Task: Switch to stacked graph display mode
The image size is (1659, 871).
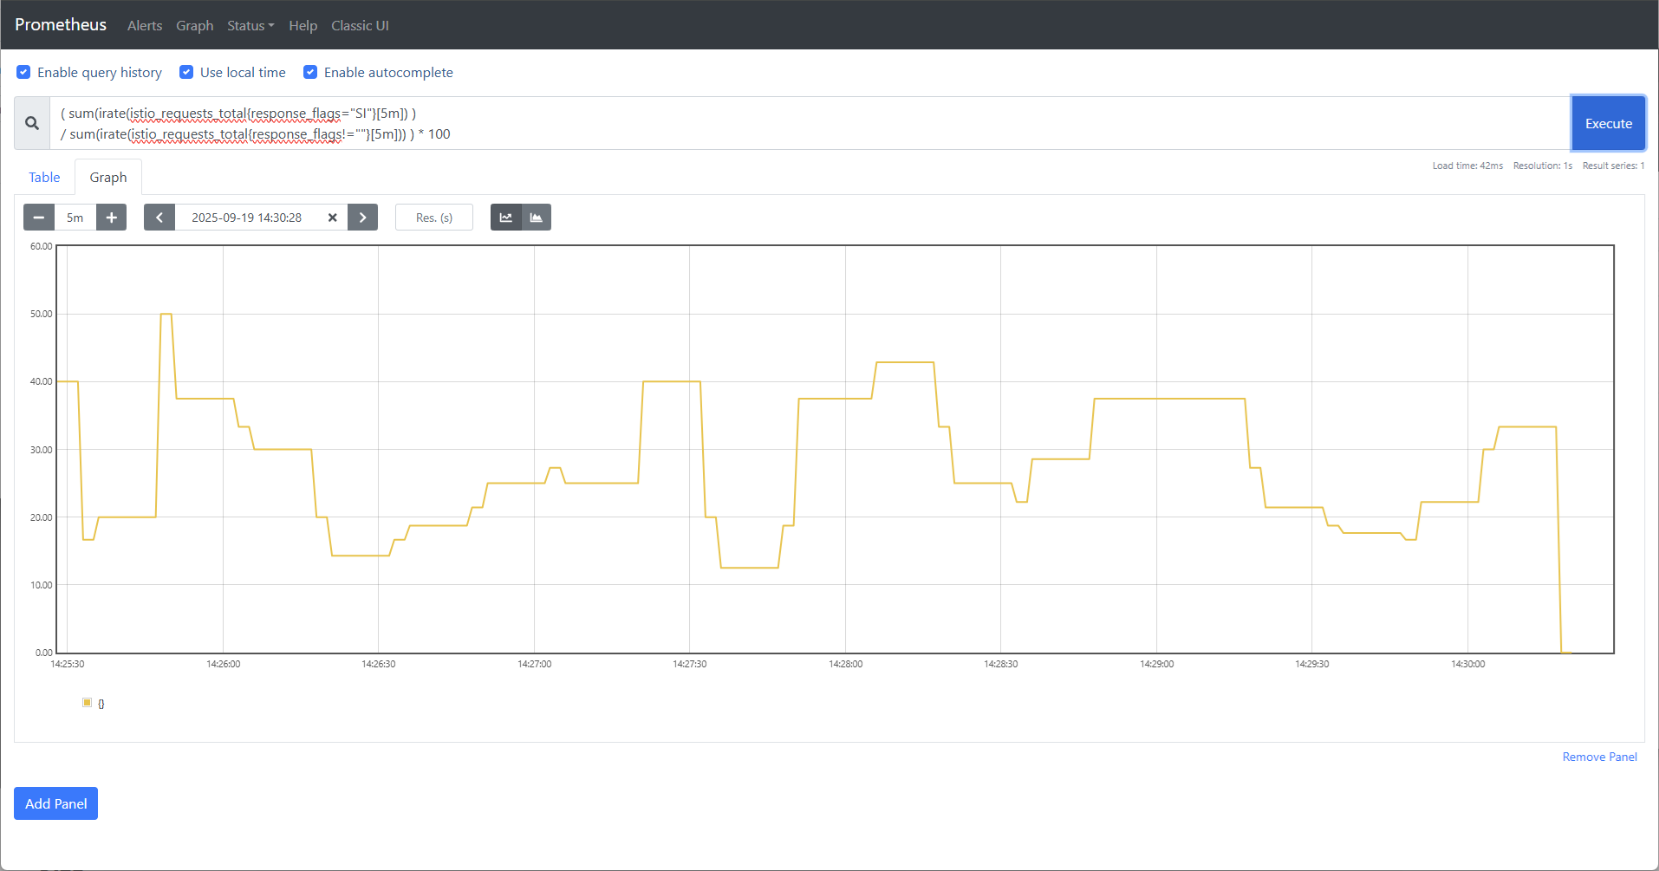Action: [536, 217]
